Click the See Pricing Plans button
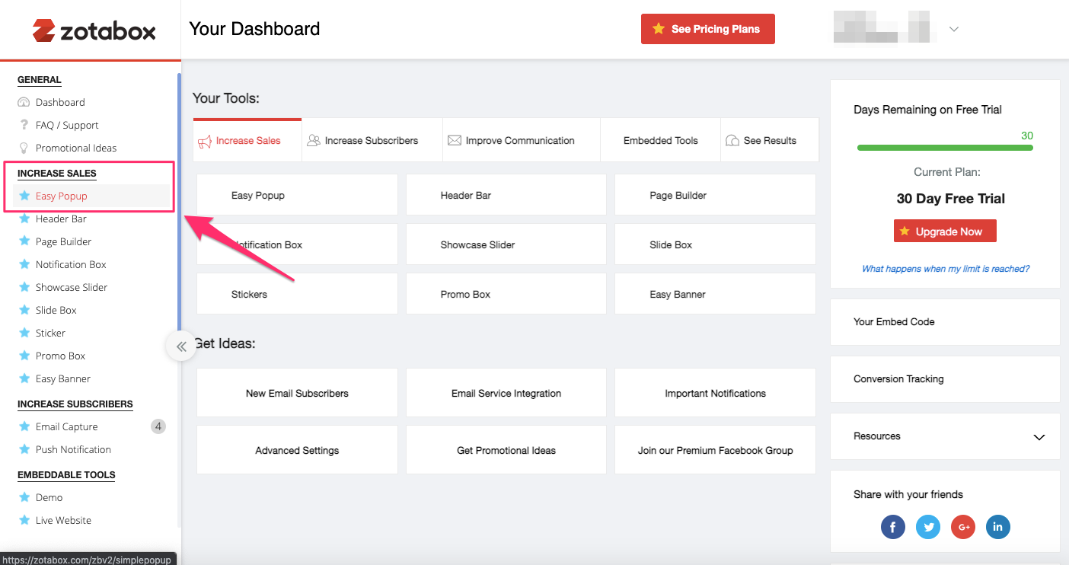The height and width of the screenshot is (565, 1069). (707, 29)
